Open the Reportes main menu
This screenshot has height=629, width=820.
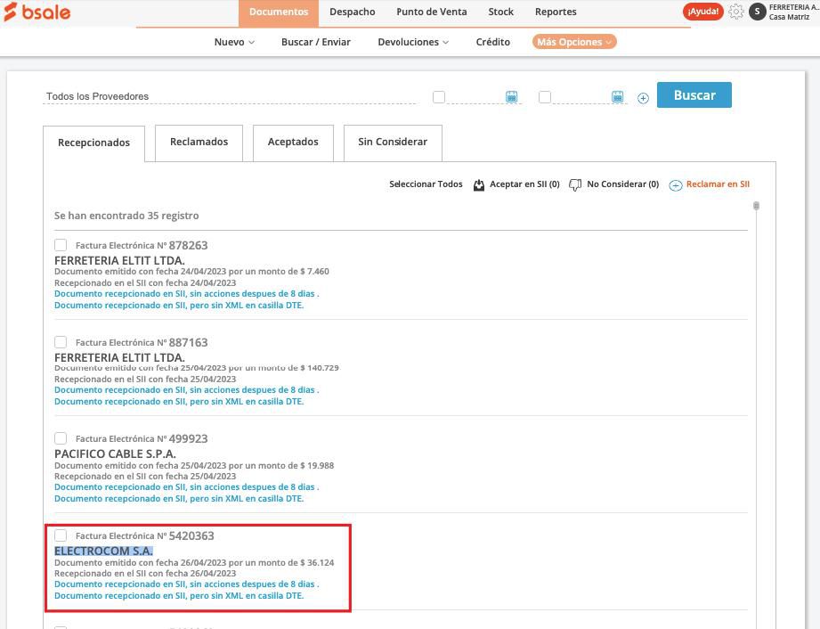(556, 12)
